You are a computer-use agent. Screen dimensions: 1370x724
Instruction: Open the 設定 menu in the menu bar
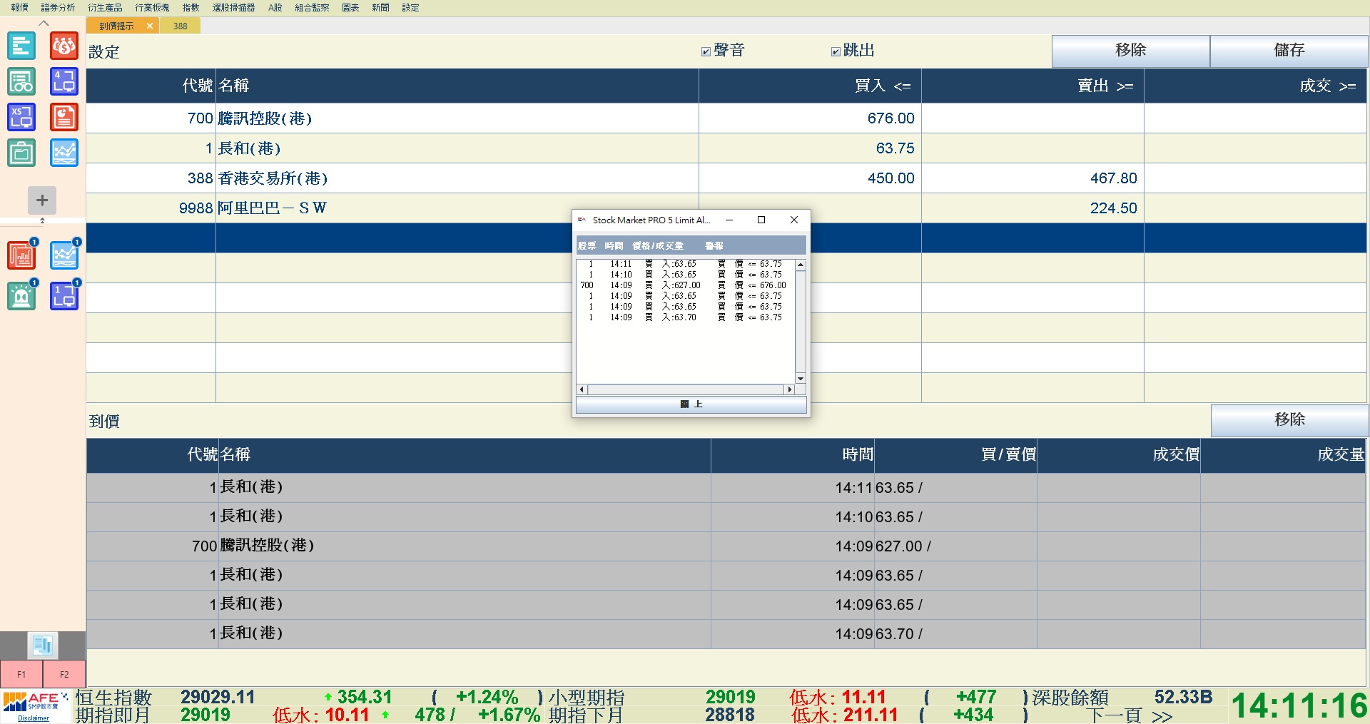pyautogui.click(x=410, y=8)
